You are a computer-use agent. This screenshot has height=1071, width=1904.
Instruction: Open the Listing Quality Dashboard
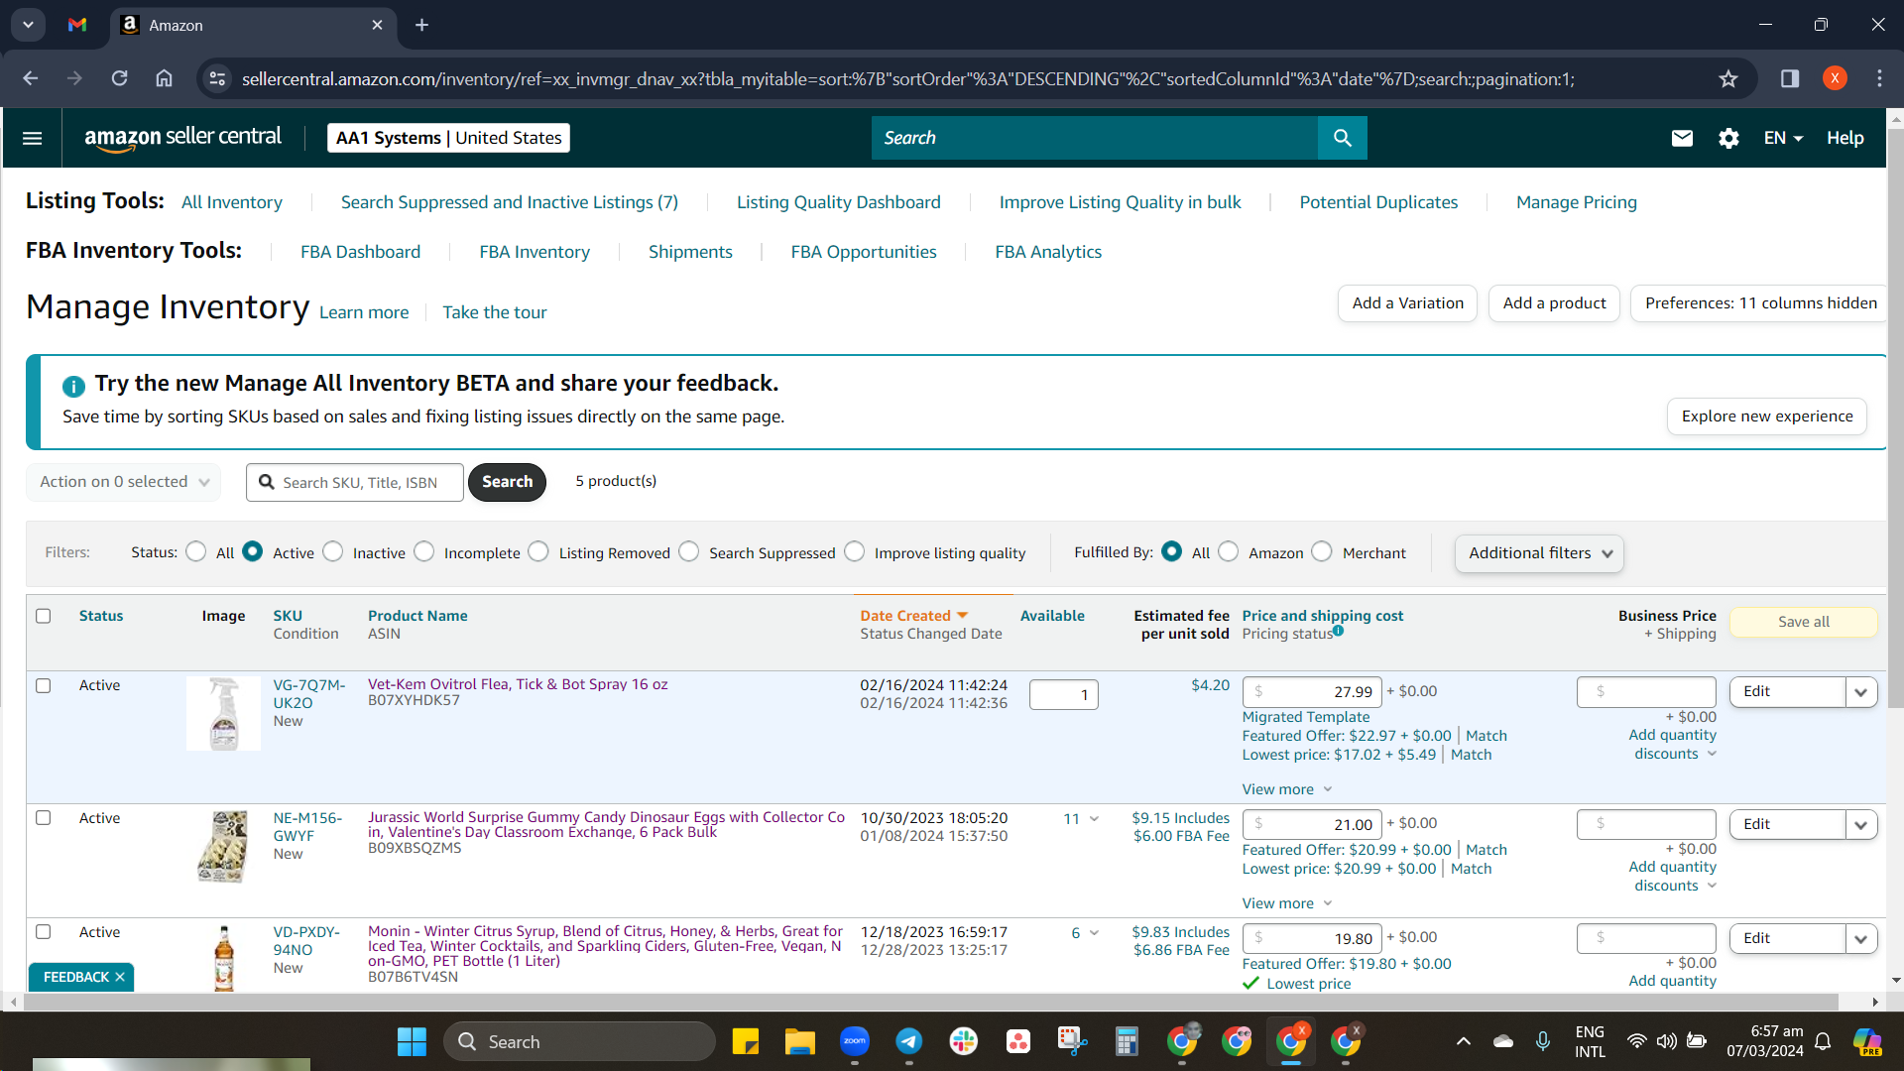pos(839,202)
